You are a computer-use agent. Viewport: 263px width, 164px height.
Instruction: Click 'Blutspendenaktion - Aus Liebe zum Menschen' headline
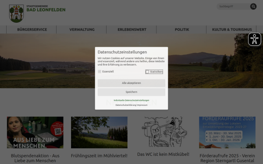coord(35,158)
